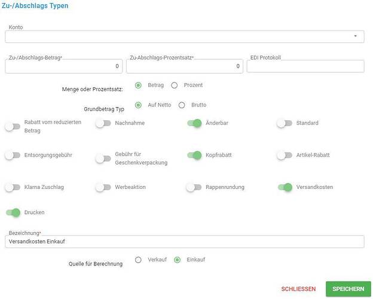Choose the Betrag radio option
This screenshot has height=299, width=373.
click(x=138, y=86)
